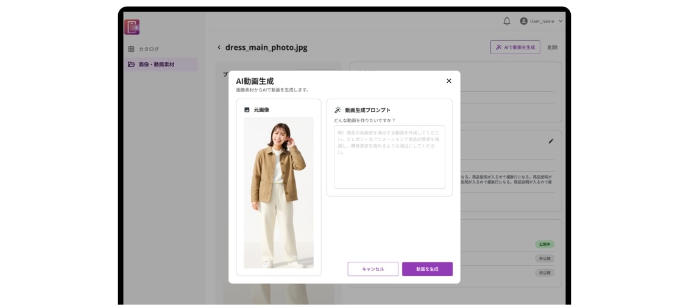This screenshot has height=305, width=689.
Task: Select the 画像・動画素材 menu item
Action: 157,65
